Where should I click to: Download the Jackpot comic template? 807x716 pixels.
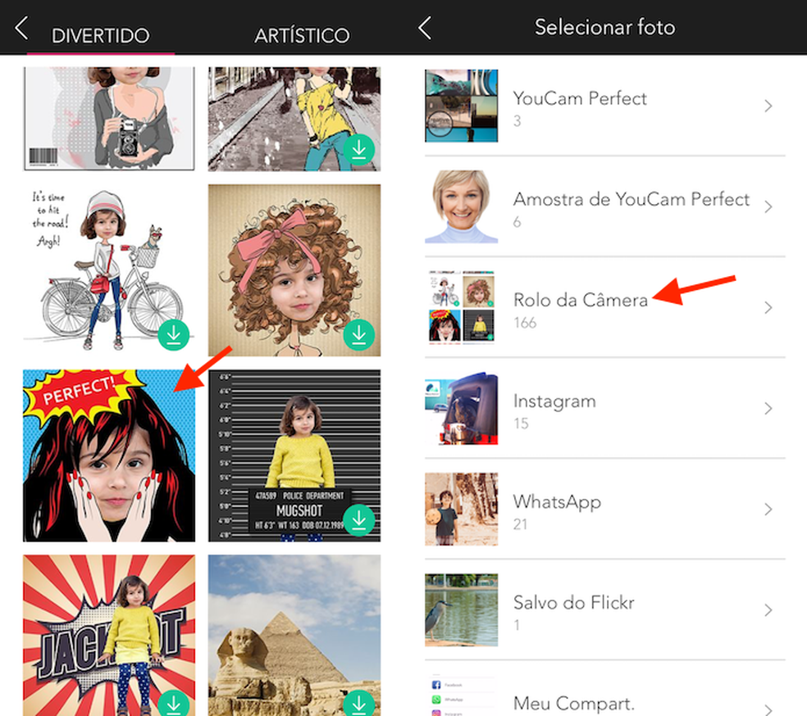(175, 704)
